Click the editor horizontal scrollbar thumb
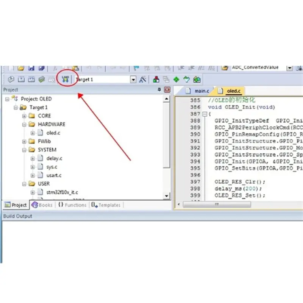 (217, 205)
